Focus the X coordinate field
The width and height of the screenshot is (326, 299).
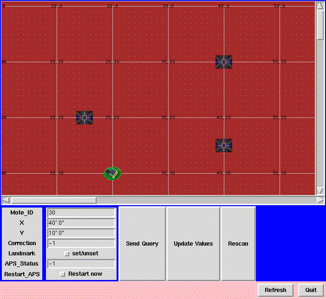81,223
